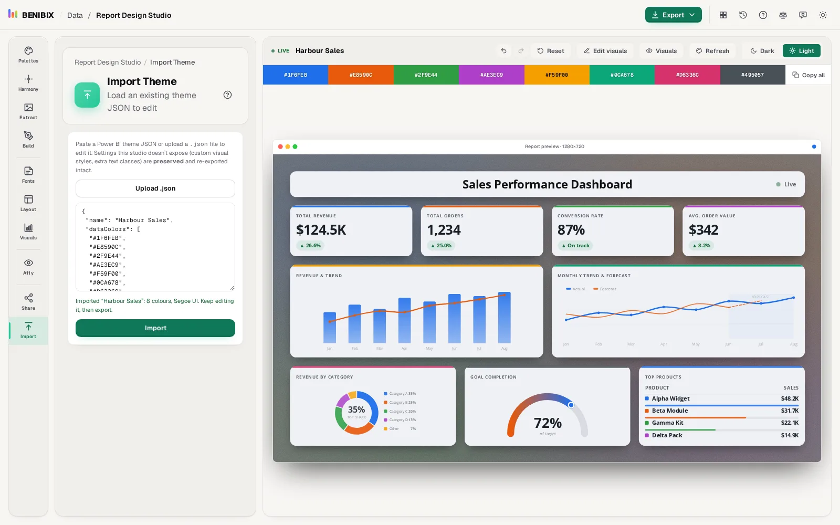
Task: Open the help question mark in header
Action: [763, 15]
